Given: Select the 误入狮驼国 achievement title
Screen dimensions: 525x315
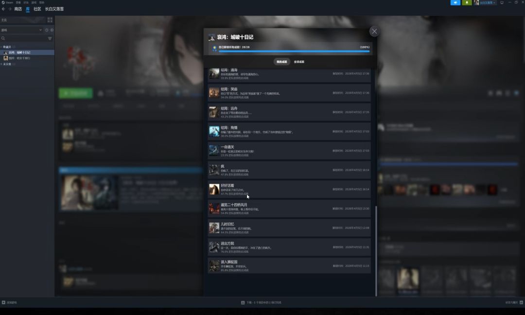Looking at the screenshot, I should click(x=229, y=262).
